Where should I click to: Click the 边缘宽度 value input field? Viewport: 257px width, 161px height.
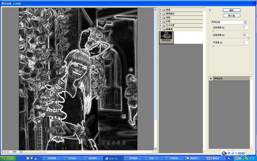[x=245, y=27]
